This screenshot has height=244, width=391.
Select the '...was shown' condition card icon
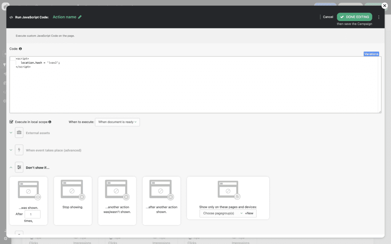28,189
